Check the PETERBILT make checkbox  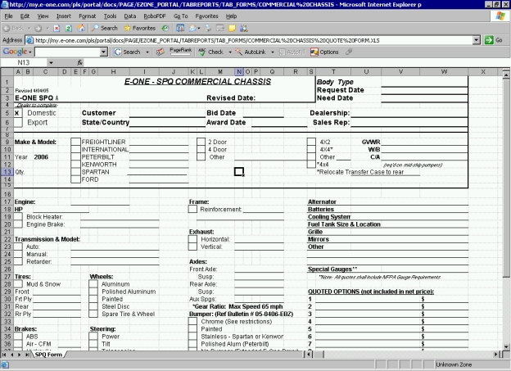[x=75, y=156]
